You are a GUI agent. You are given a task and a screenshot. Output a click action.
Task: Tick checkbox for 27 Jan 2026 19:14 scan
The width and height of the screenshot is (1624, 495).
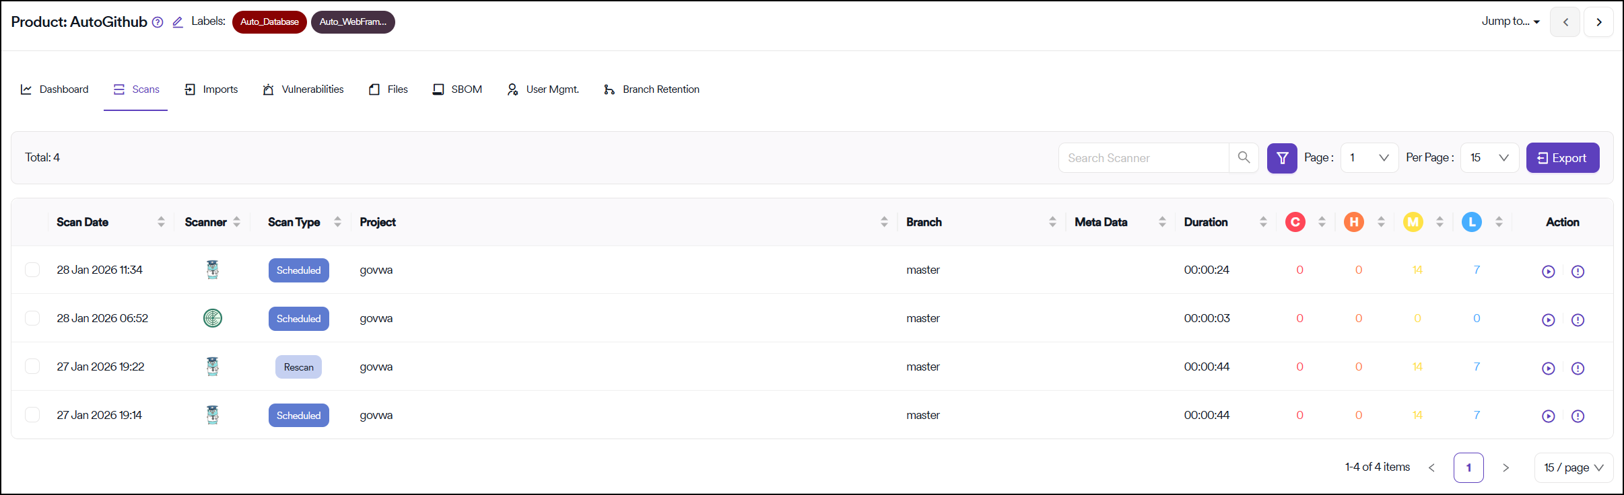(32, 415)
